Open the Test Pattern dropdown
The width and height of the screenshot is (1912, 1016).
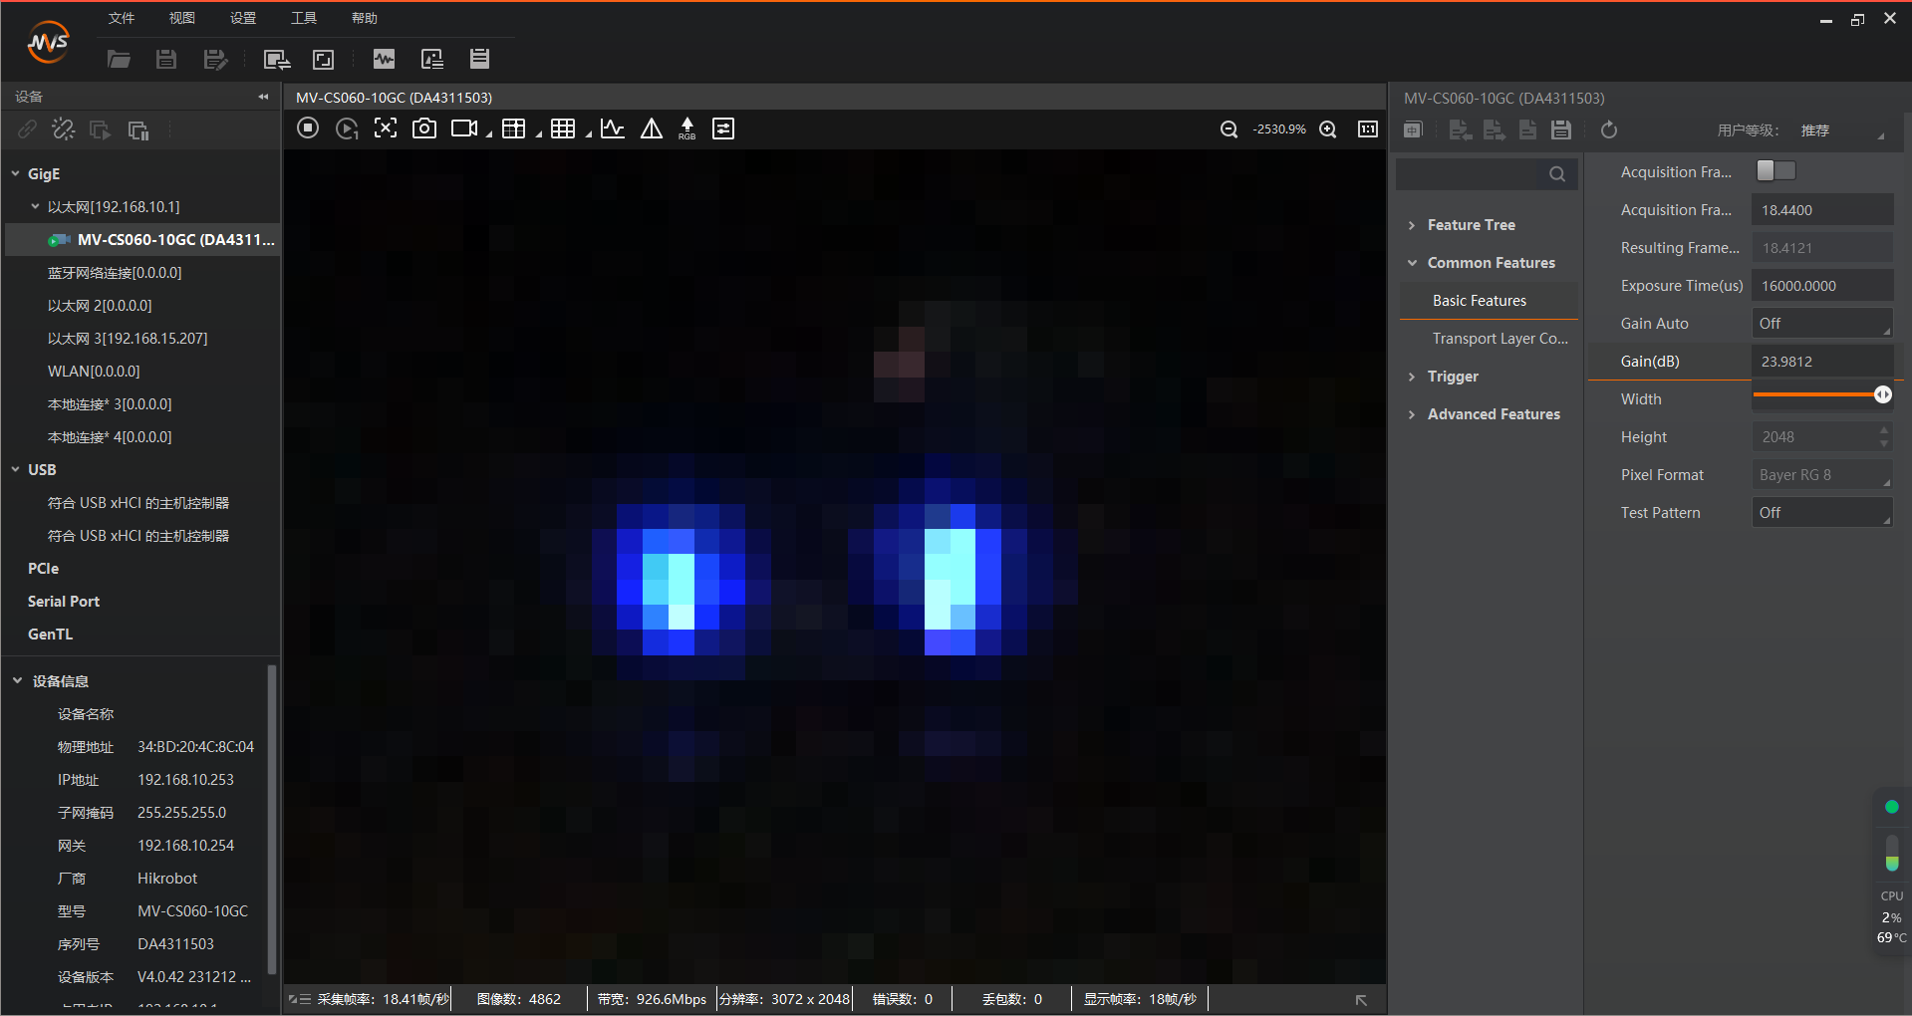pyautogui.click(x=1822, y=513)
